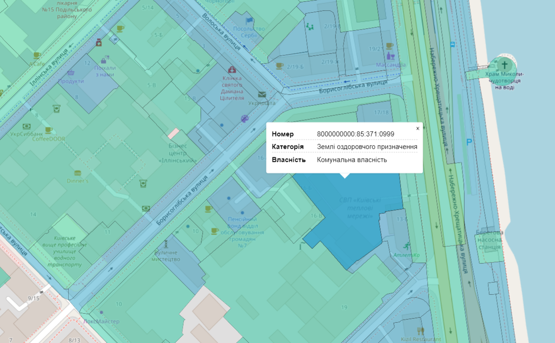The height and width of the screenshot is (343, 555).
Task: Select the Dinner's burger icon
Action: click(x=78, y=173)
